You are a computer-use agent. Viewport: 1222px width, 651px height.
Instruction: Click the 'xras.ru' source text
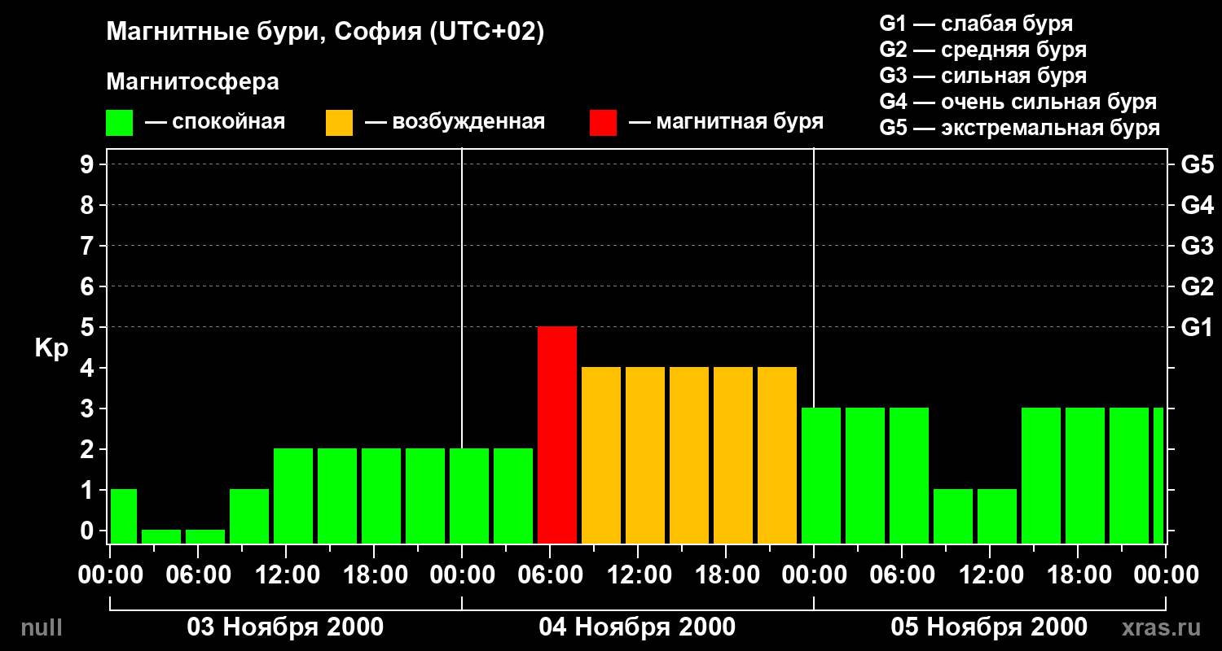click(1161, 627)
